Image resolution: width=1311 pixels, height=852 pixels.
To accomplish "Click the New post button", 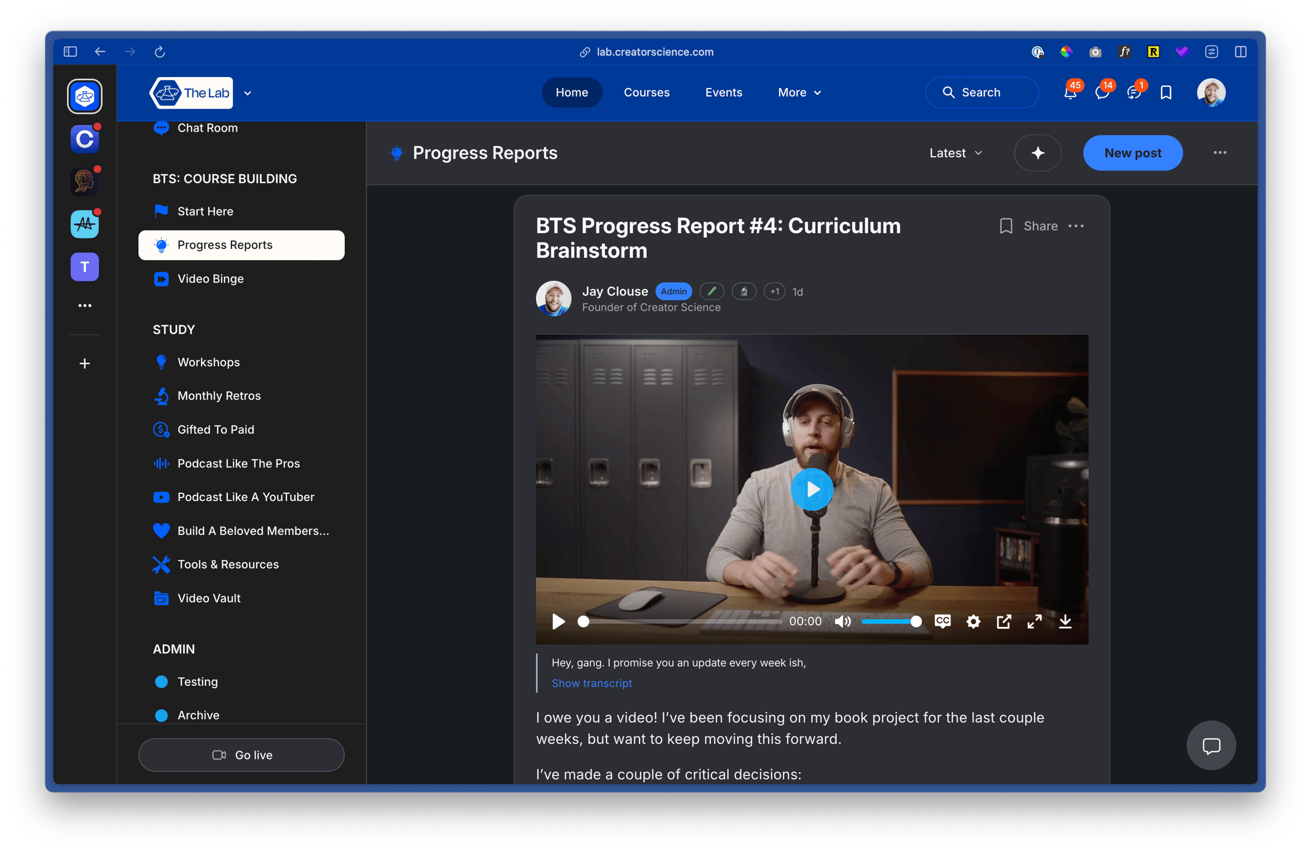I will click(1132, 153).
